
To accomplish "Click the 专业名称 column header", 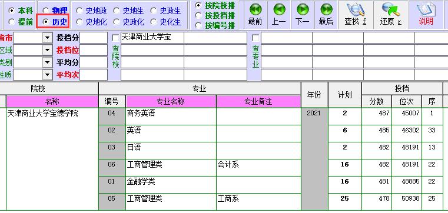I will click(x=171, y=102).
